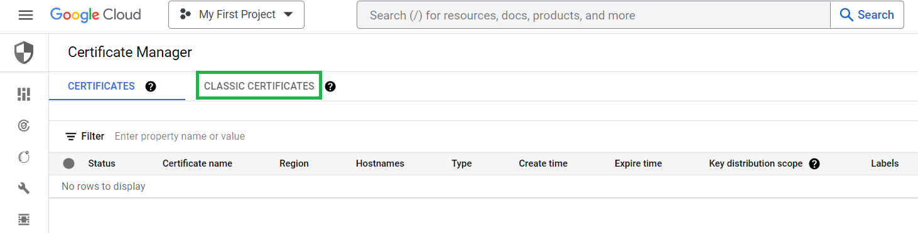Open the third sidebar circular icon
The image size is (918, 233).
(x=24, y=157)
